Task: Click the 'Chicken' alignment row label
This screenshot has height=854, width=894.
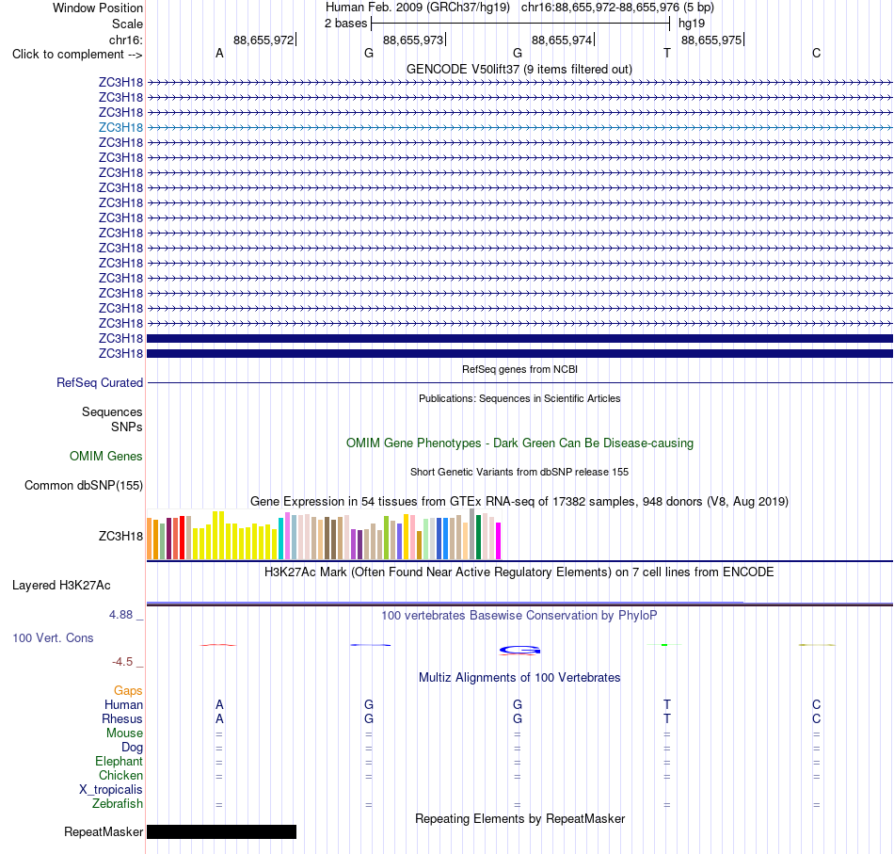Action: (120, 775)
